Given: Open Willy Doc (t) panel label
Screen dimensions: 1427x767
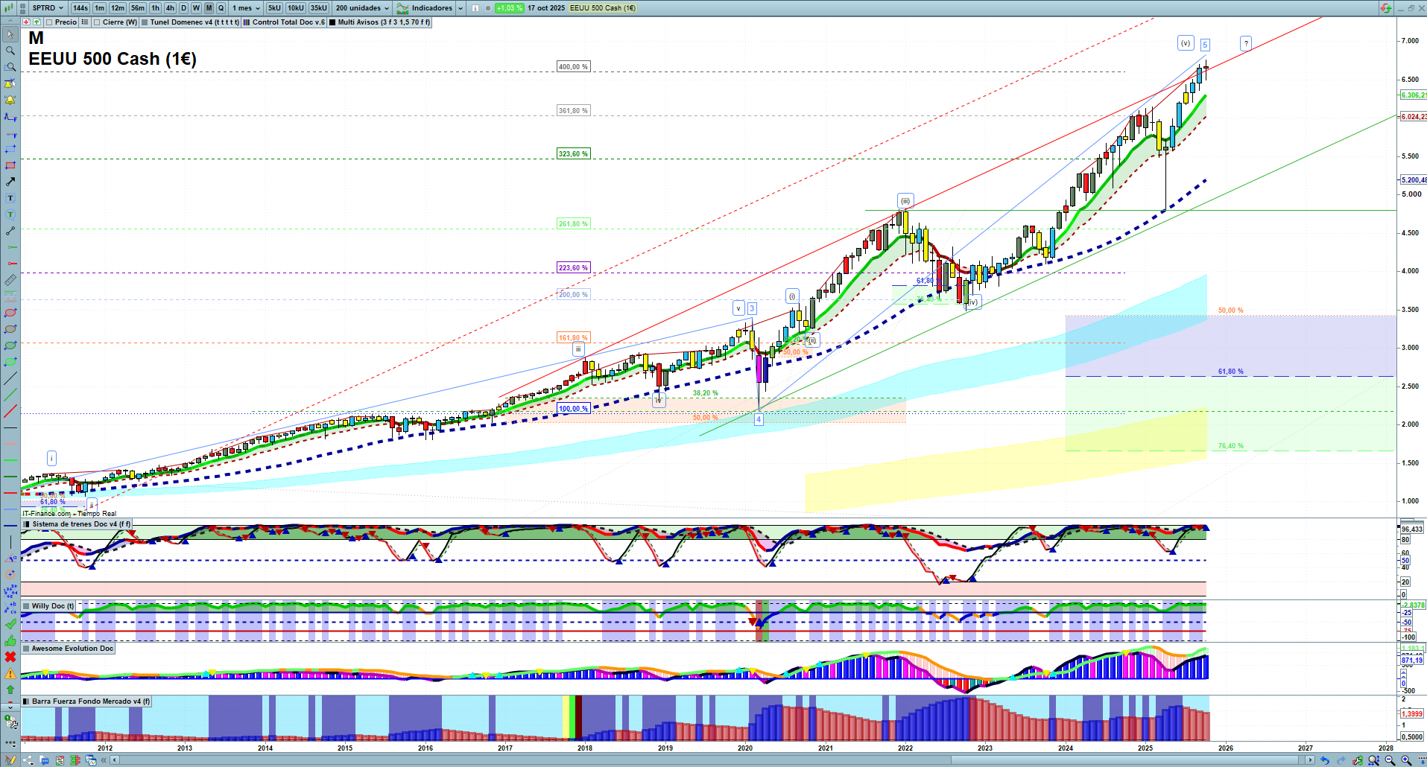Looking at the screenshot, I should click(48, 606).
